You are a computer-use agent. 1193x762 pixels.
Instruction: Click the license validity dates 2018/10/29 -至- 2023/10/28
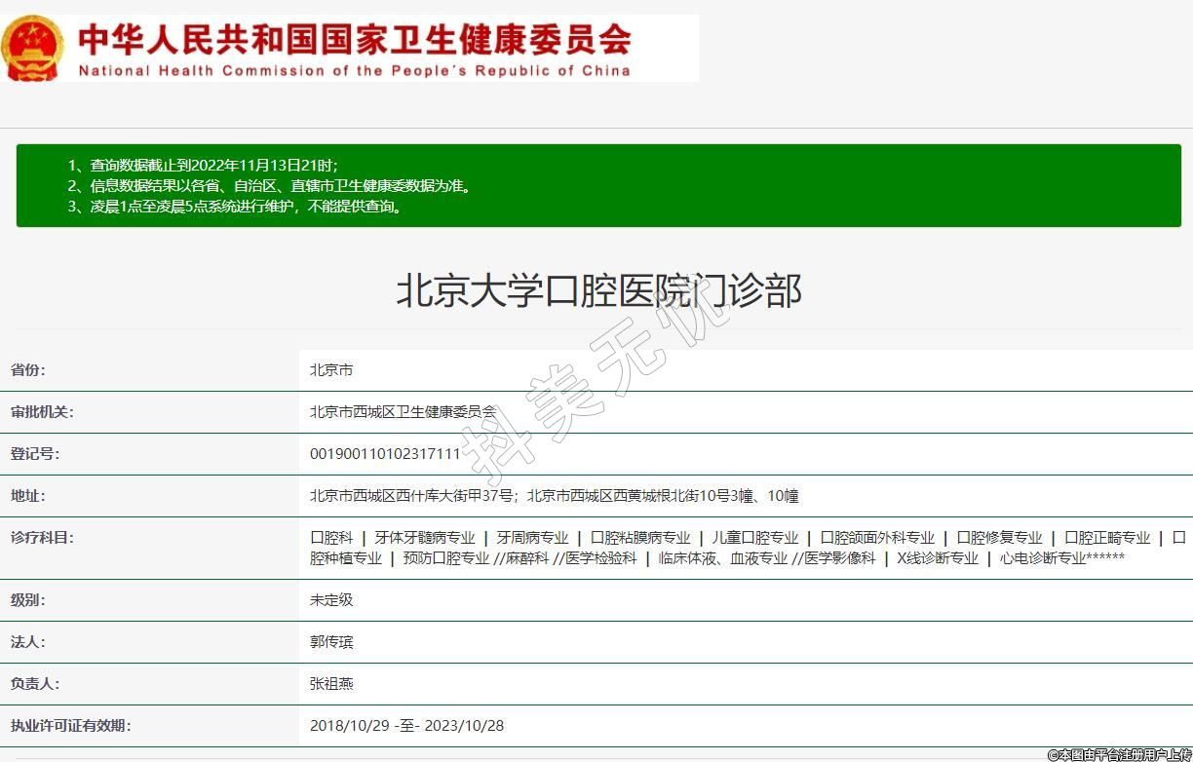[406, 726]
